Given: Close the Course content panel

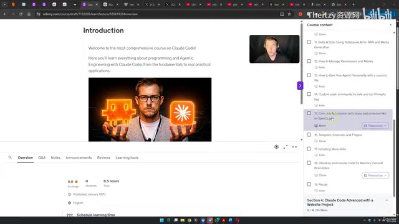Looking at the screenshot, I should coord(391,25).
